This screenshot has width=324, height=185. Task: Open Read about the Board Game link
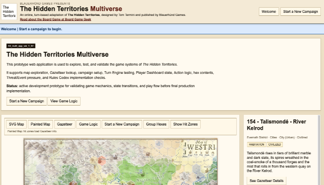tap(55, 19)
